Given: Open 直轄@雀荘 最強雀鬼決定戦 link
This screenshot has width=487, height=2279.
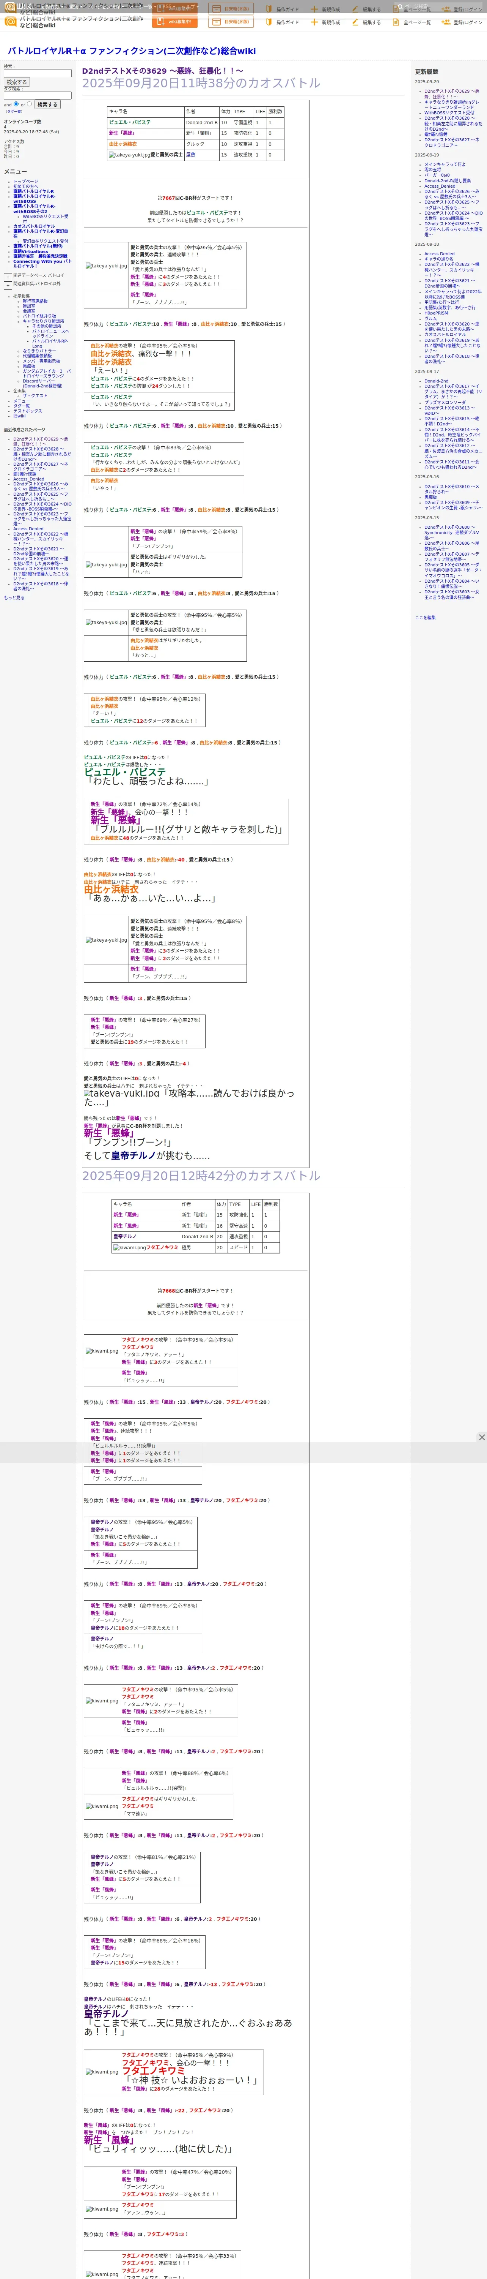Looking at the screenshot, I should click(x=41, y=256).
